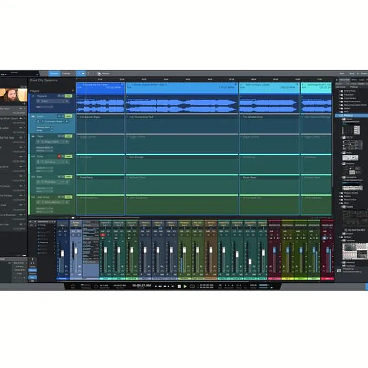
Task: Open the Organ player preset dropdown
Action: click(53, 142)
